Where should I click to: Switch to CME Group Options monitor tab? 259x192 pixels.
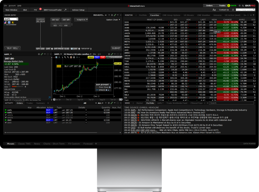171,15
